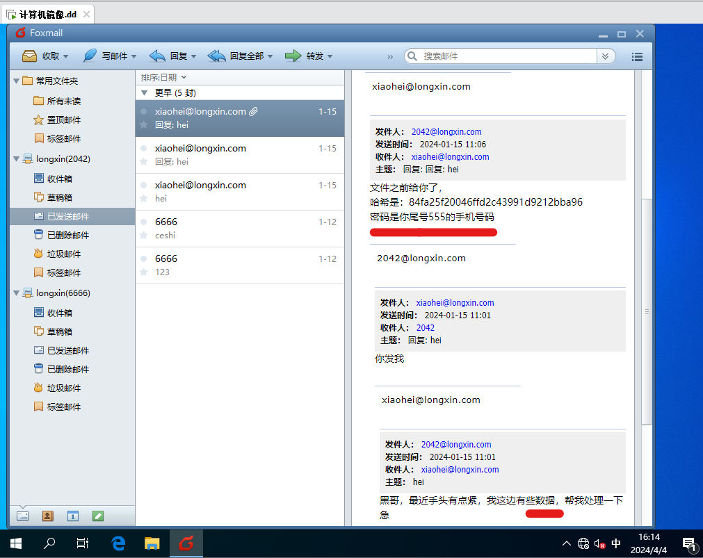703x558 pixels.
Task: Star the second 回复: hei email
Action: [x=143, y=161]
